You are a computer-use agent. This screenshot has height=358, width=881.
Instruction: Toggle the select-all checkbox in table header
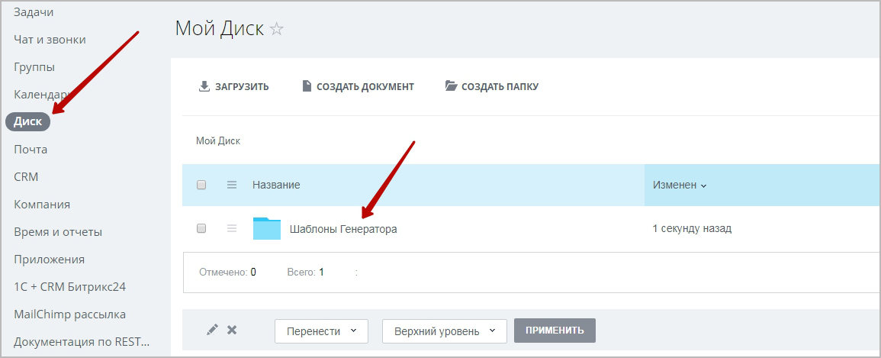[201, 185]
